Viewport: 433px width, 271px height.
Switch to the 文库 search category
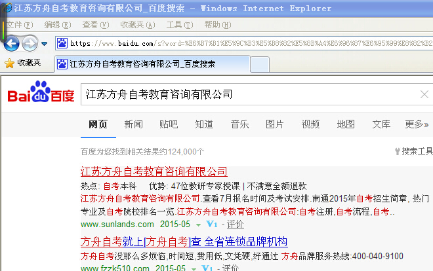click(x=381, y=124)
